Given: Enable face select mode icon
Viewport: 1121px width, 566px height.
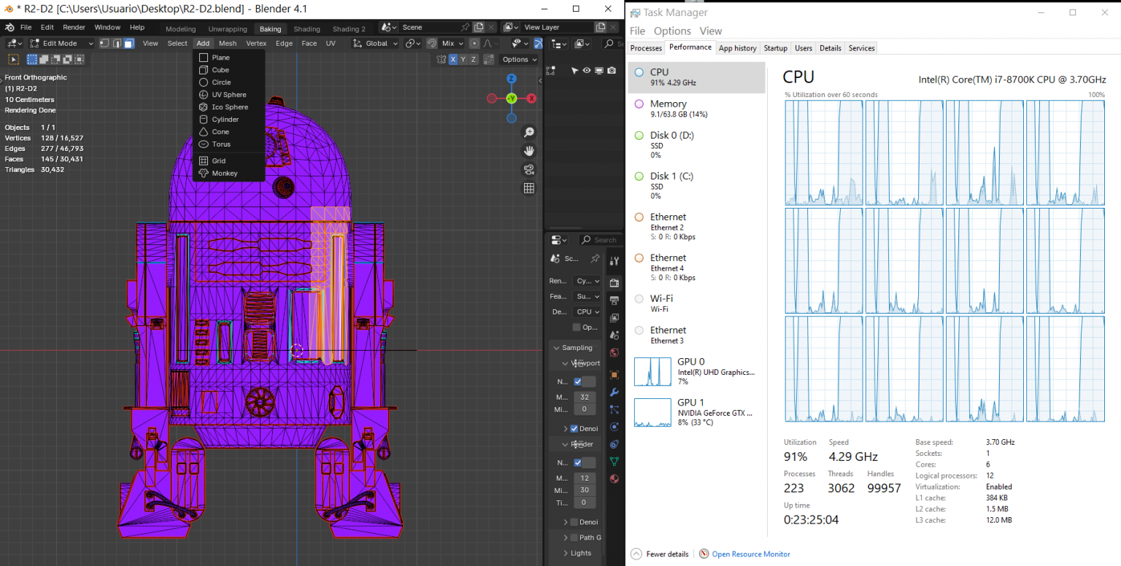Looking at the screenshot, I should pyautogui.click(x=128, y=44).
